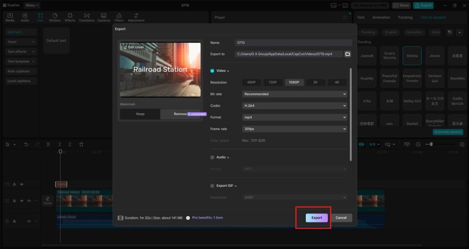Select Keep watermark option
This screenshot has width=469, height=249.
click(x=140, y=114)
